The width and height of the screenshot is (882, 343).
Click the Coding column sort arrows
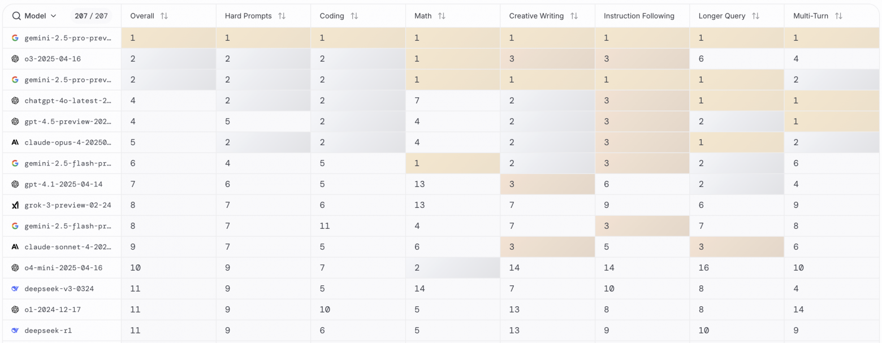coord(354,16)
